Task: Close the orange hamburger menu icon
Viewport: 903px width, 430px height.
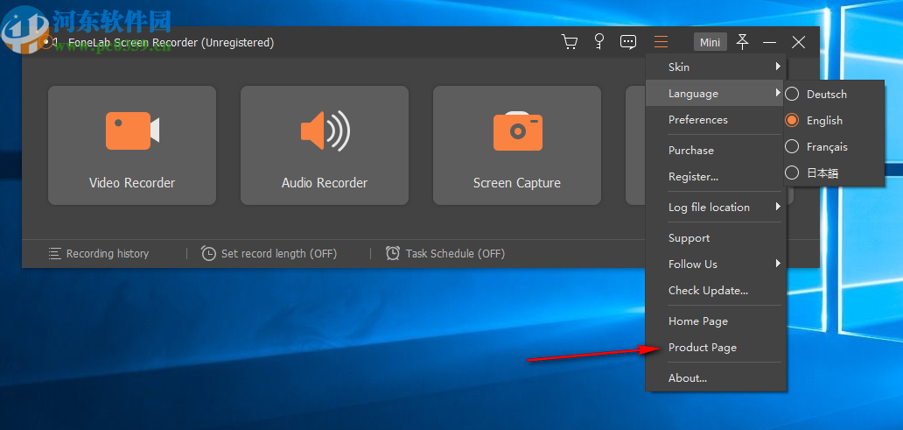Action: coord(661,41)
